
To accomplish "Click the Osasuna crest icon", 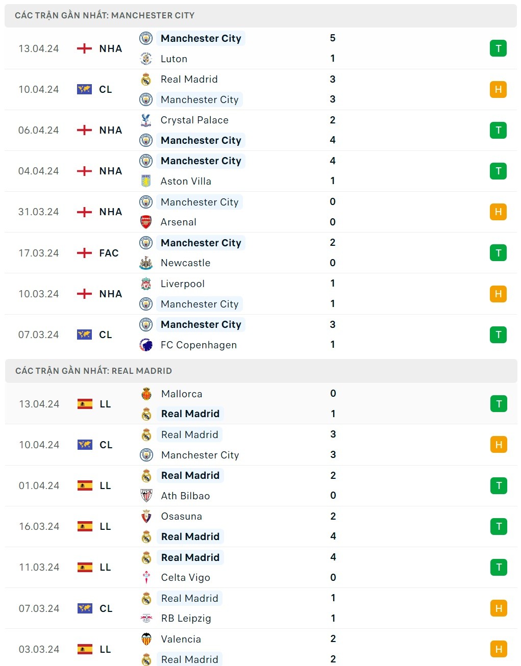I will click(146, 516).
